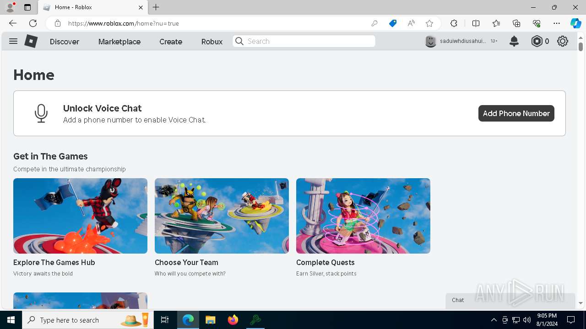The image size is (586, 329).
Task: Select the Home - Roblox tab
Action: (92, 7)
